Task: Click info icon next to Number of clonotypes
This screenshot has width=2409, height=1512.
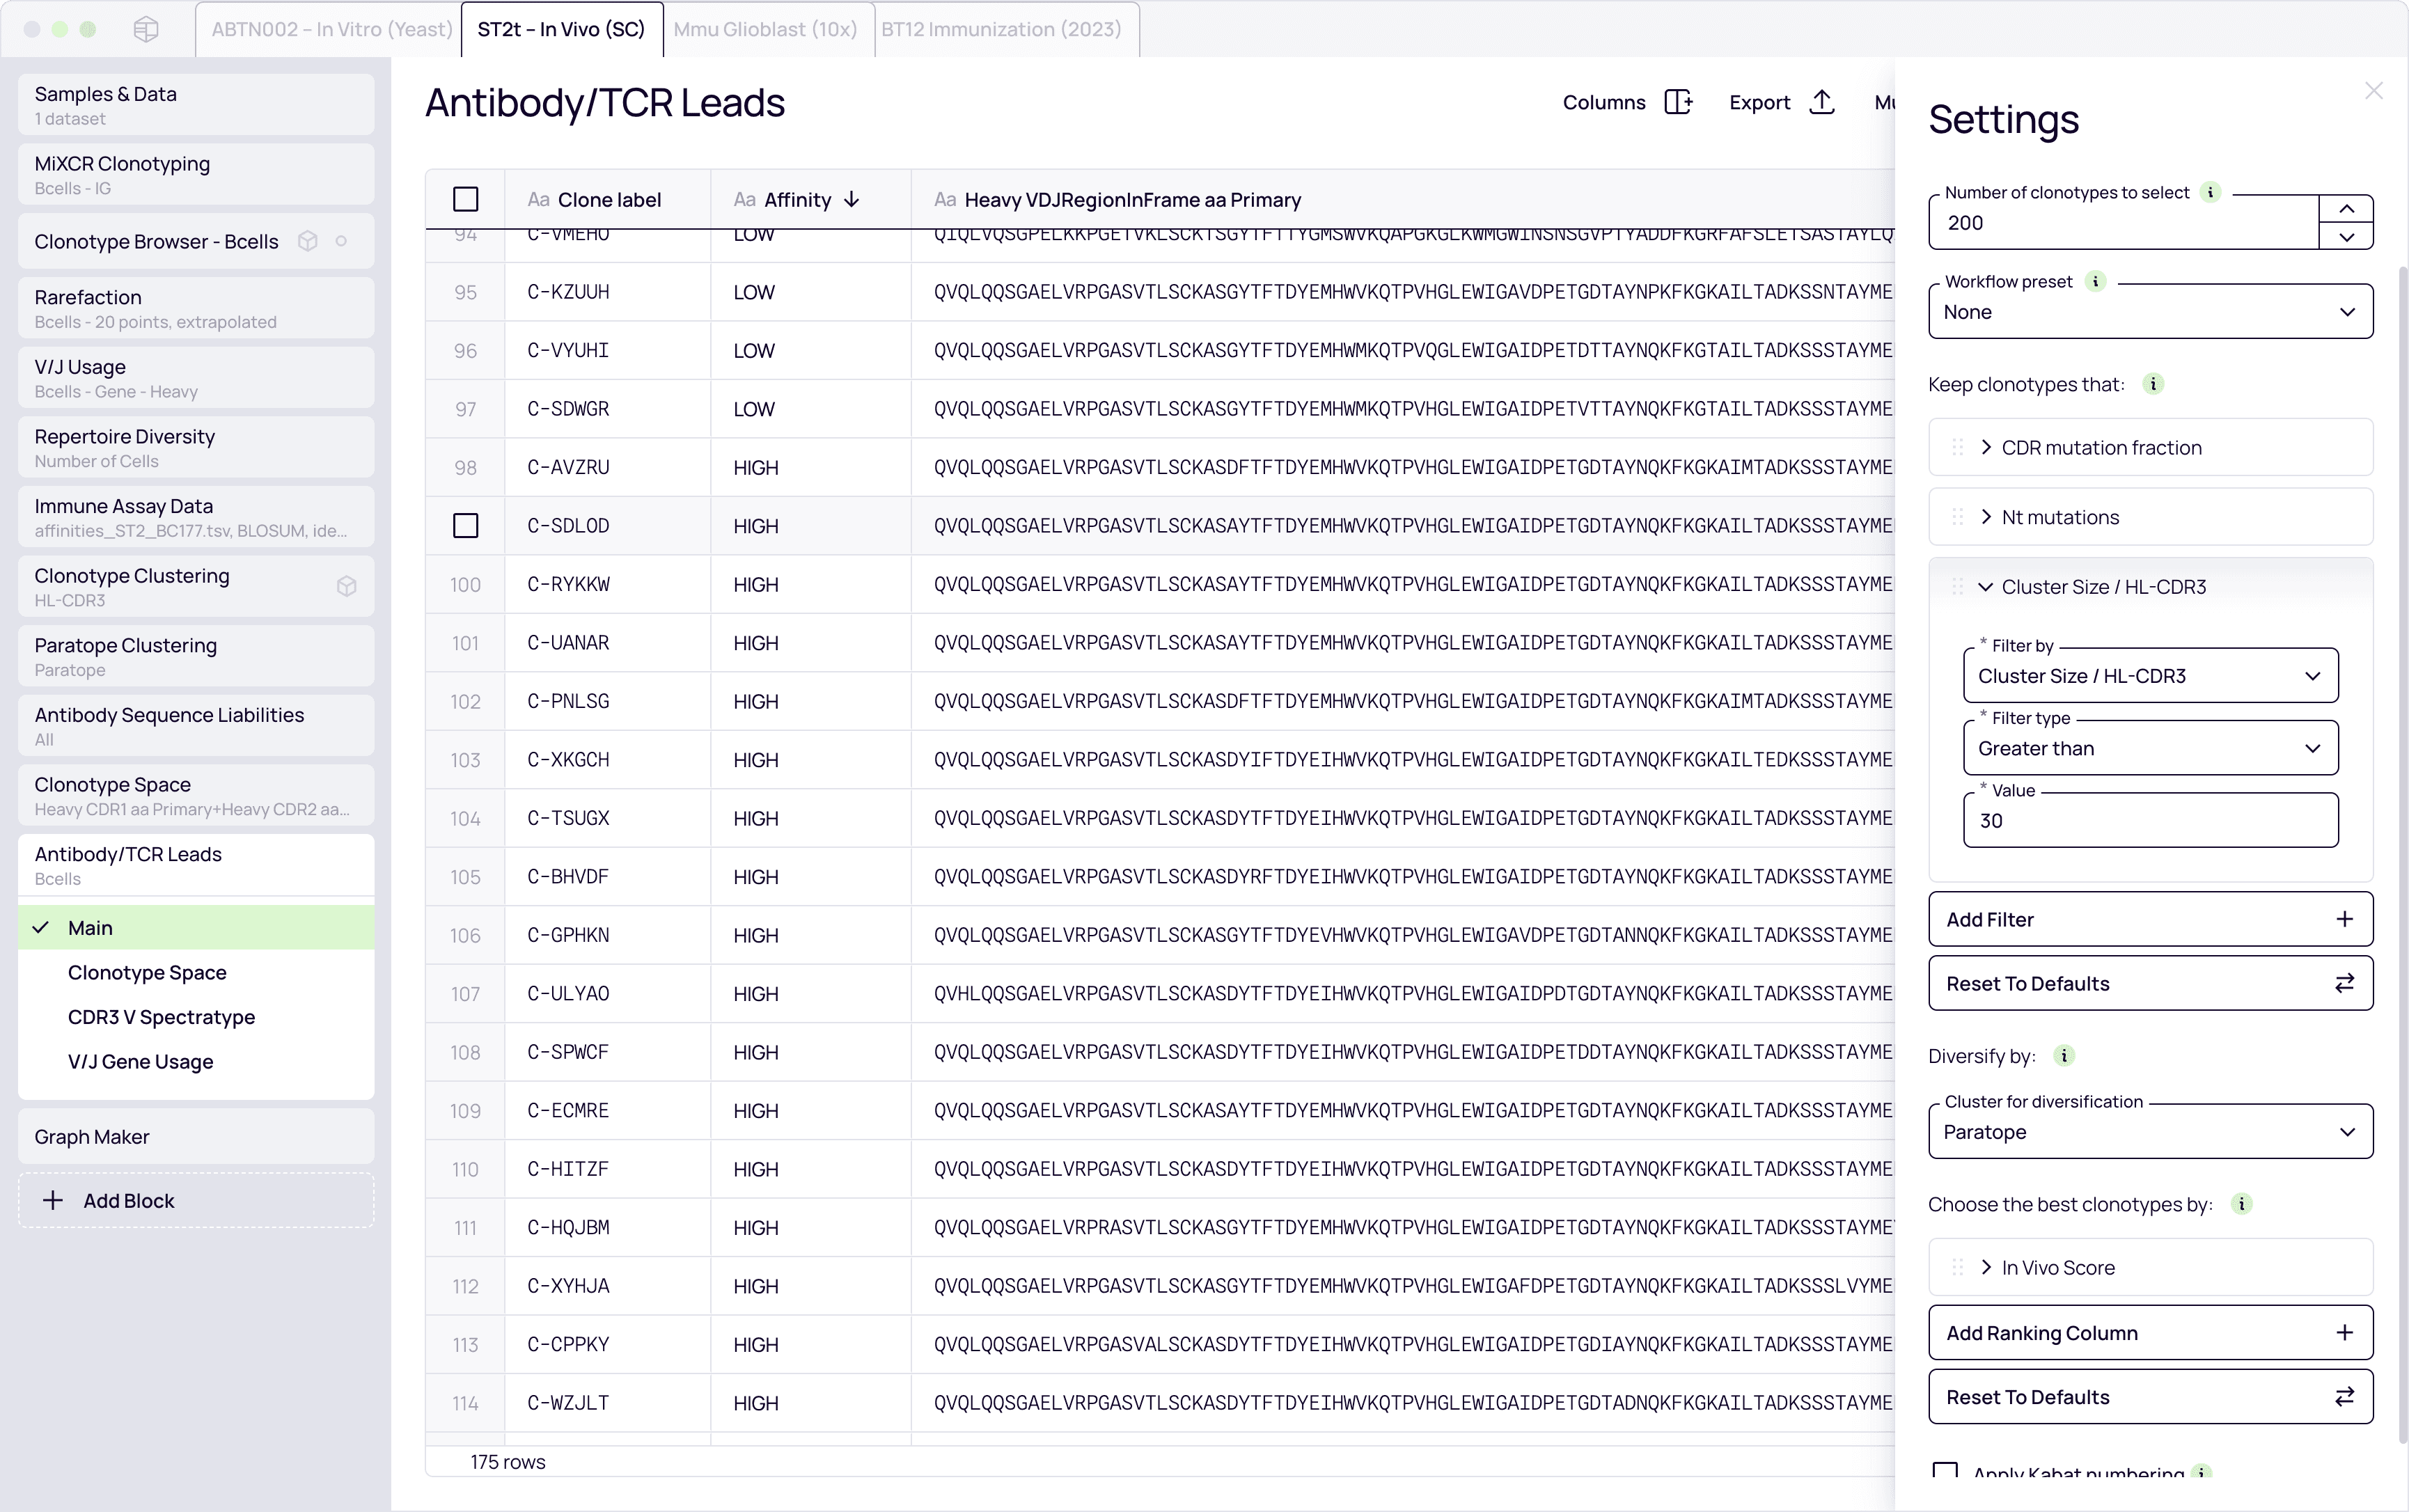Action: point(2211,192)
